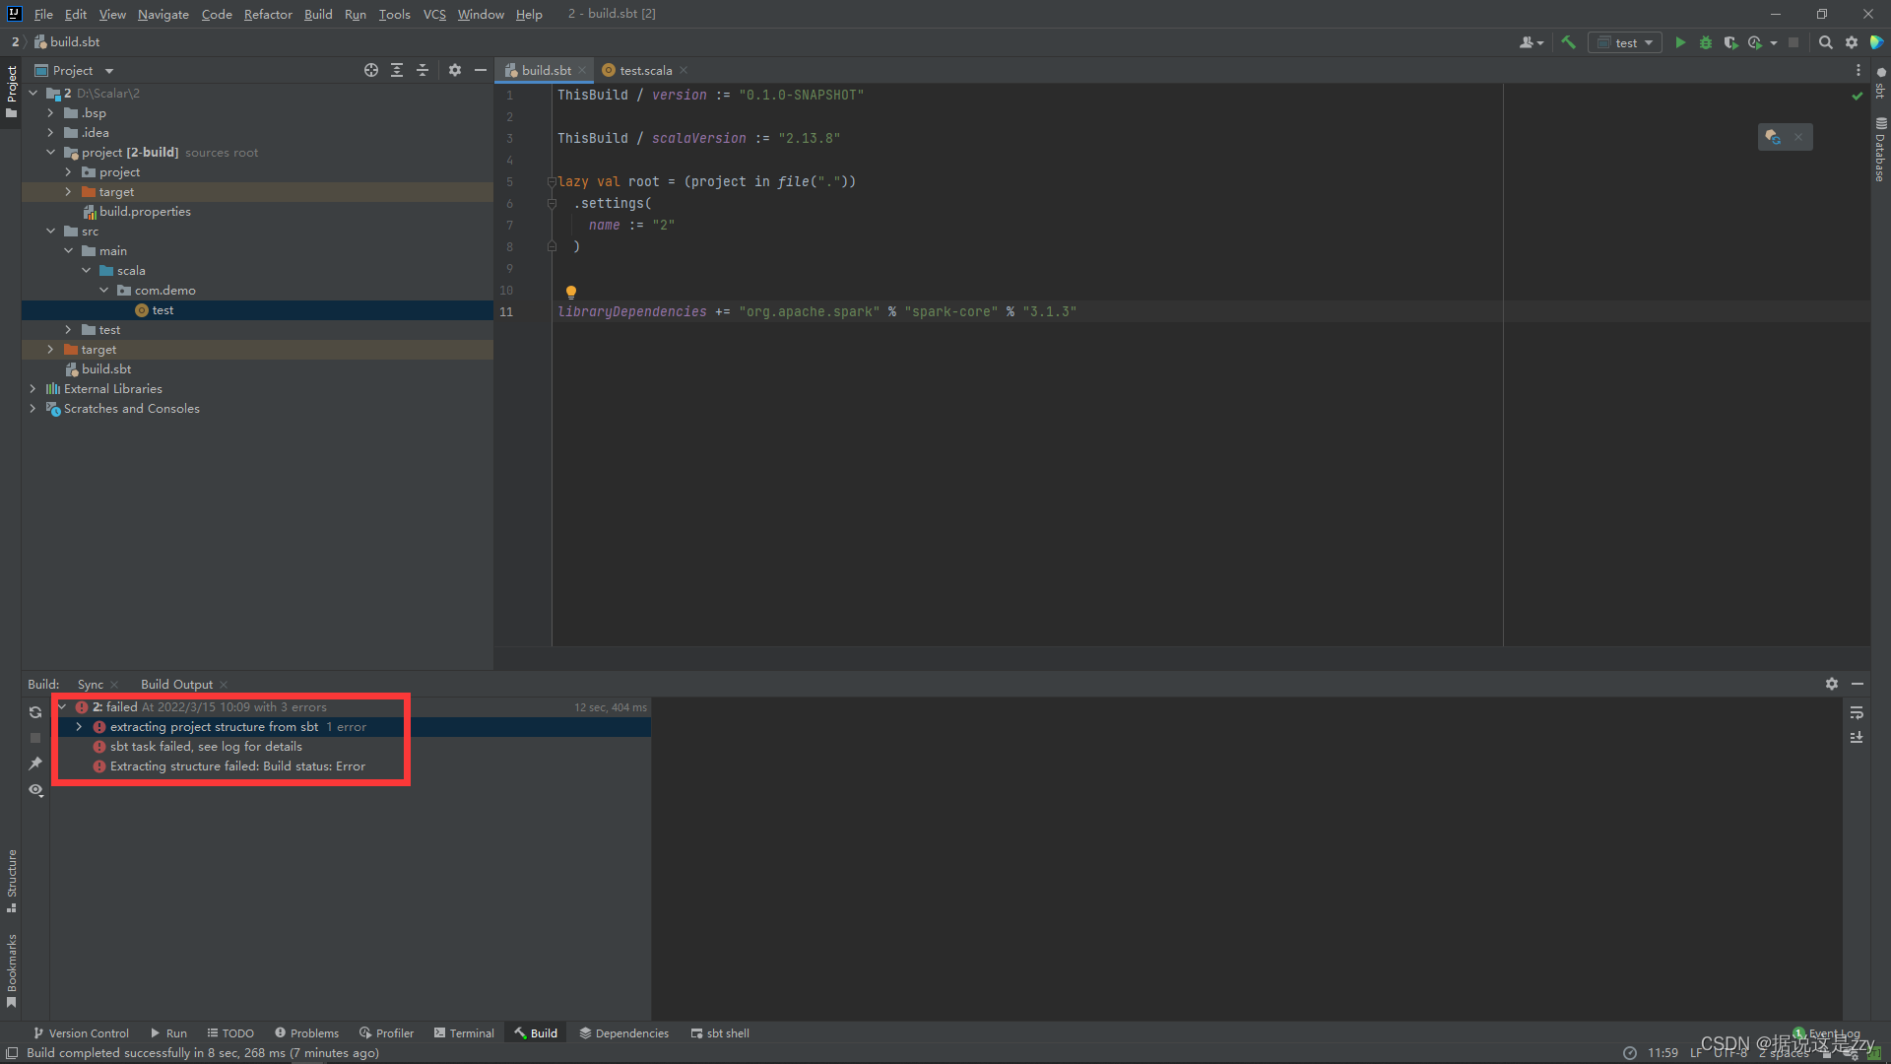Pin the build tab with the pin icon

pos(35,764)
